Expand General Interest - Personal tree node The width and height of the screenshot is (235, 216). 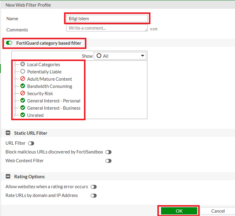click(x=15, y=101)
